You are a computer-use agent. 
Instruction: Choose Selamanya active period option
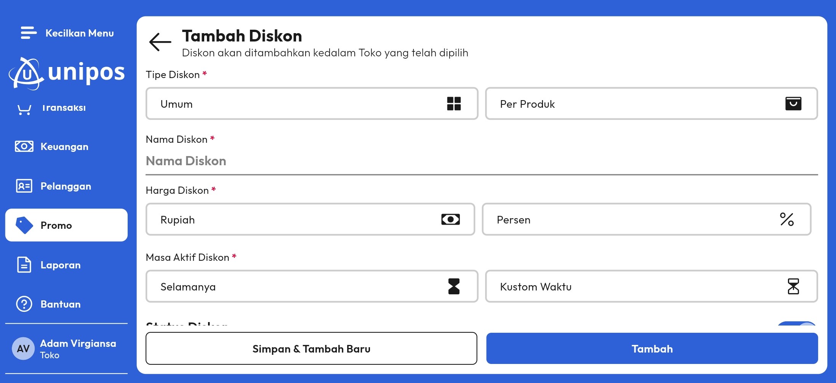pos(311,286)
